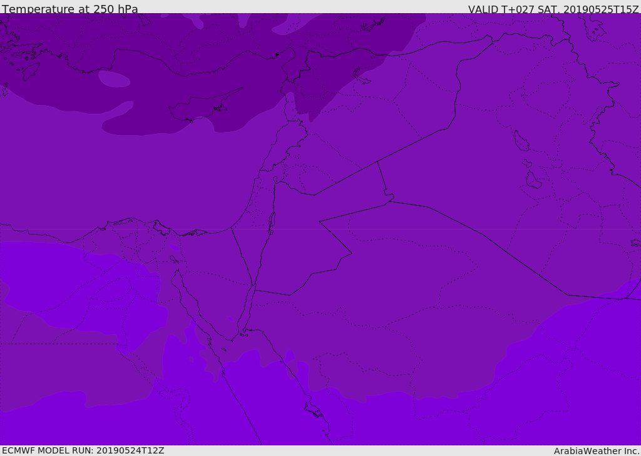
Task: Click the 'ArabiaWeather Inc.' credit text
Action: 596,451
